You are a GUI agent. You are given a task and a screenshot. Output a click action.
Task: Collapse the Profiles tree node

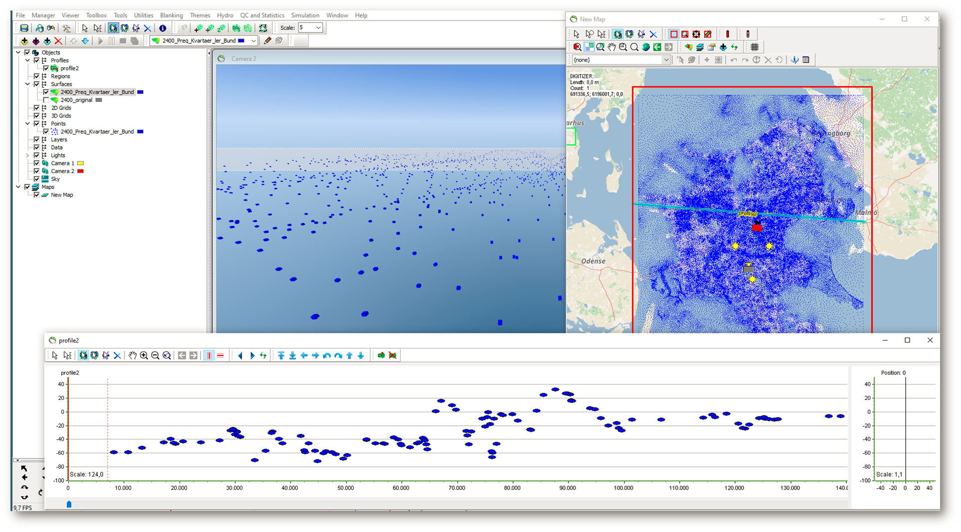click(x=28, y=60)
